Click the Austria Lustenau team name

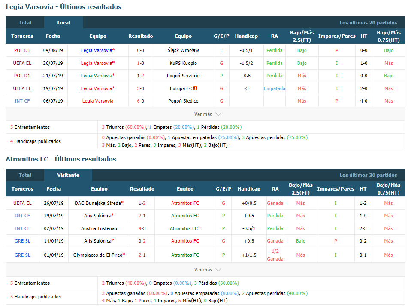click(x=99, y=228)
